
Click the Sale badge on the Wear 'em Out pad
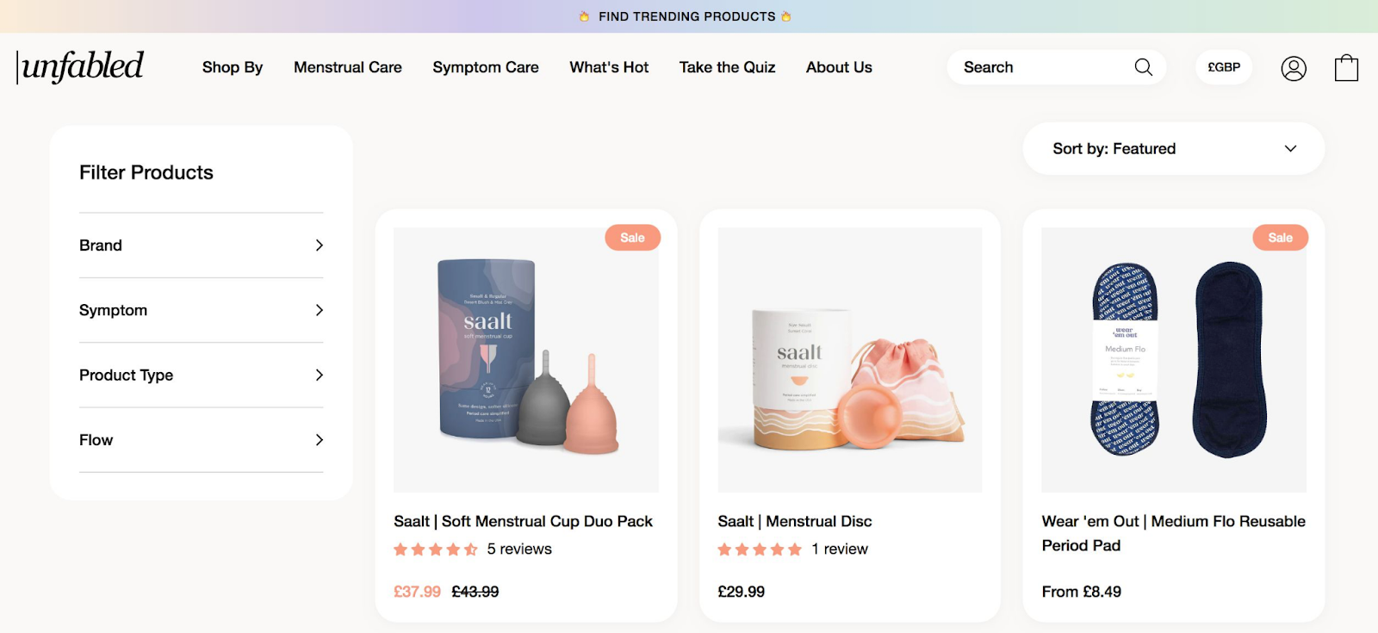point(1280,238)
